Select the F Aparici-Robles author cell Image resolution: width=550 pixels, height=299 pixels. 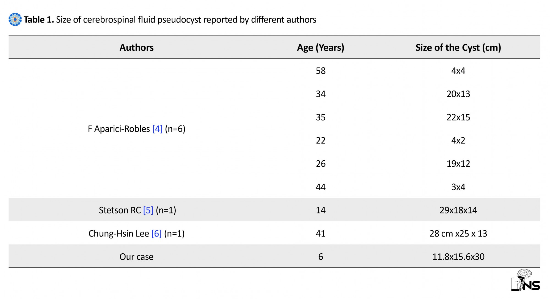(137, 129)
